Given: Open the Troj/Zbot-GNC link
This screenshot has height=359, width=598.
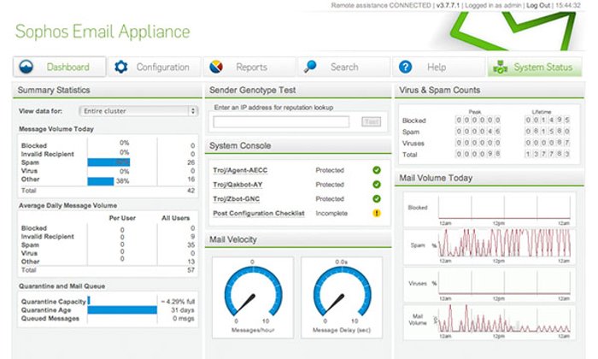Looking at the screenshot, I should click(x=236, y=199).
